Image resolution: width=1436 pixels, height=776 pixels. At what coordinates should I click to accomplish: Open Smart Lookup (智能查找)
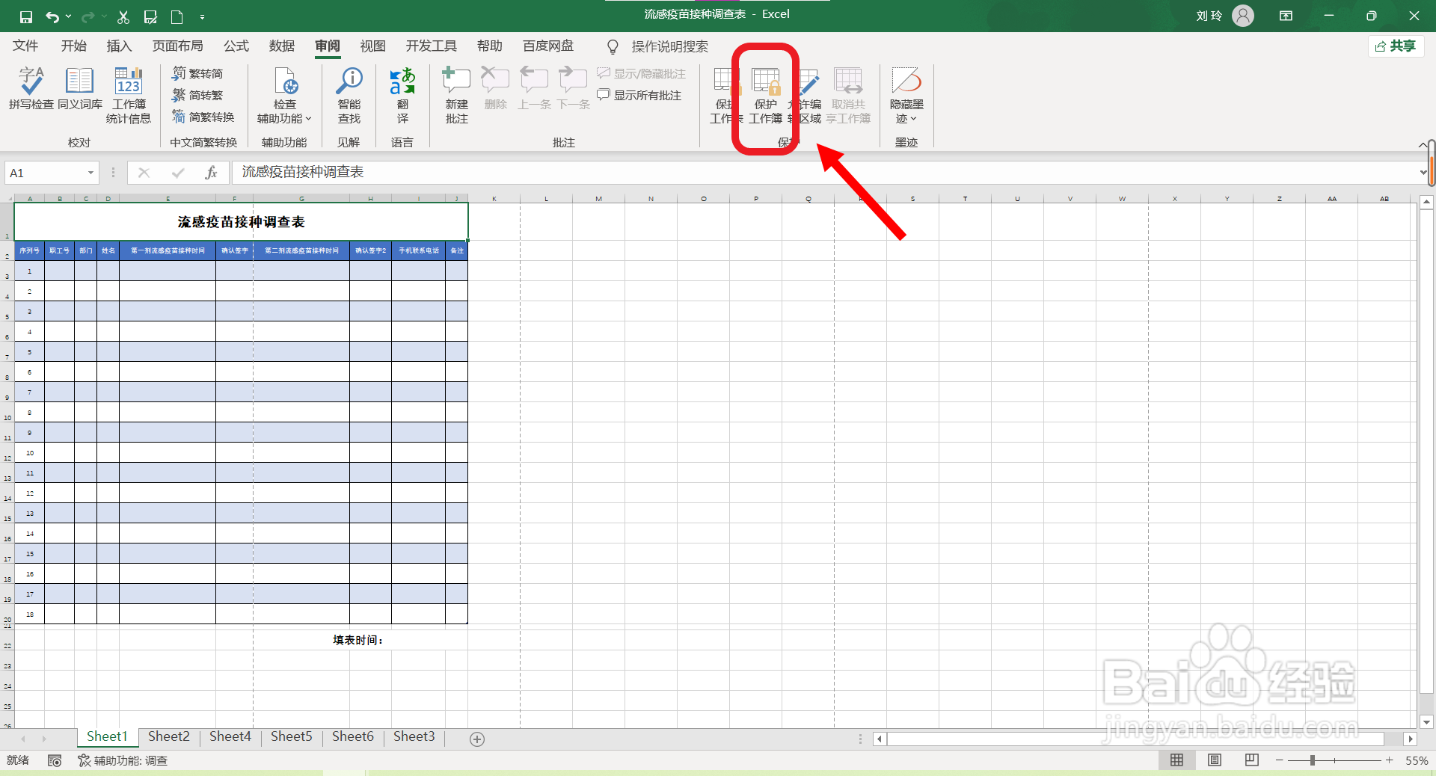click(349, 96)
